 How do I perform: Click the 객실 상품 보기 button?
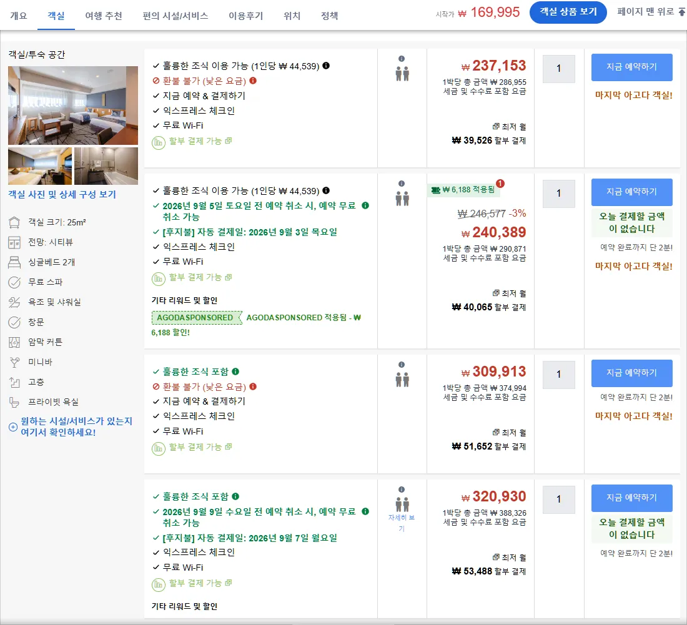click(568, 12)
